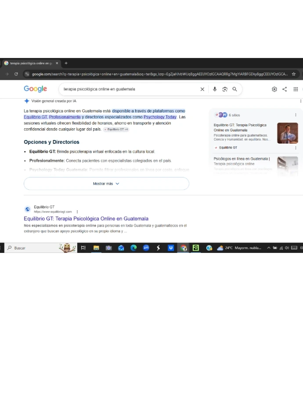
Task: Open a new browser tab
Action: point(66,63)
